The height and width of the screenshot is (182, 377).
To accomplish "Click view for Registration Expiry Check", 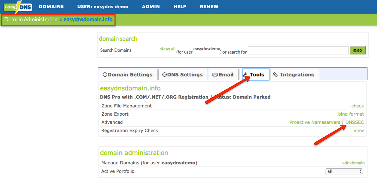I will click(x=359, y=131).
